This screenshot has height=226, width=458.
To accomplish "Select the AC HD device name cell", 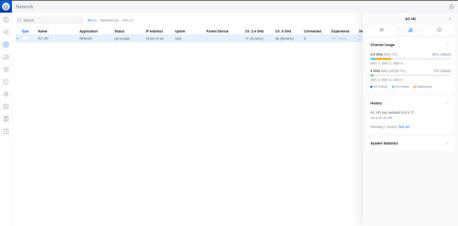I will [x=43, y=38].
